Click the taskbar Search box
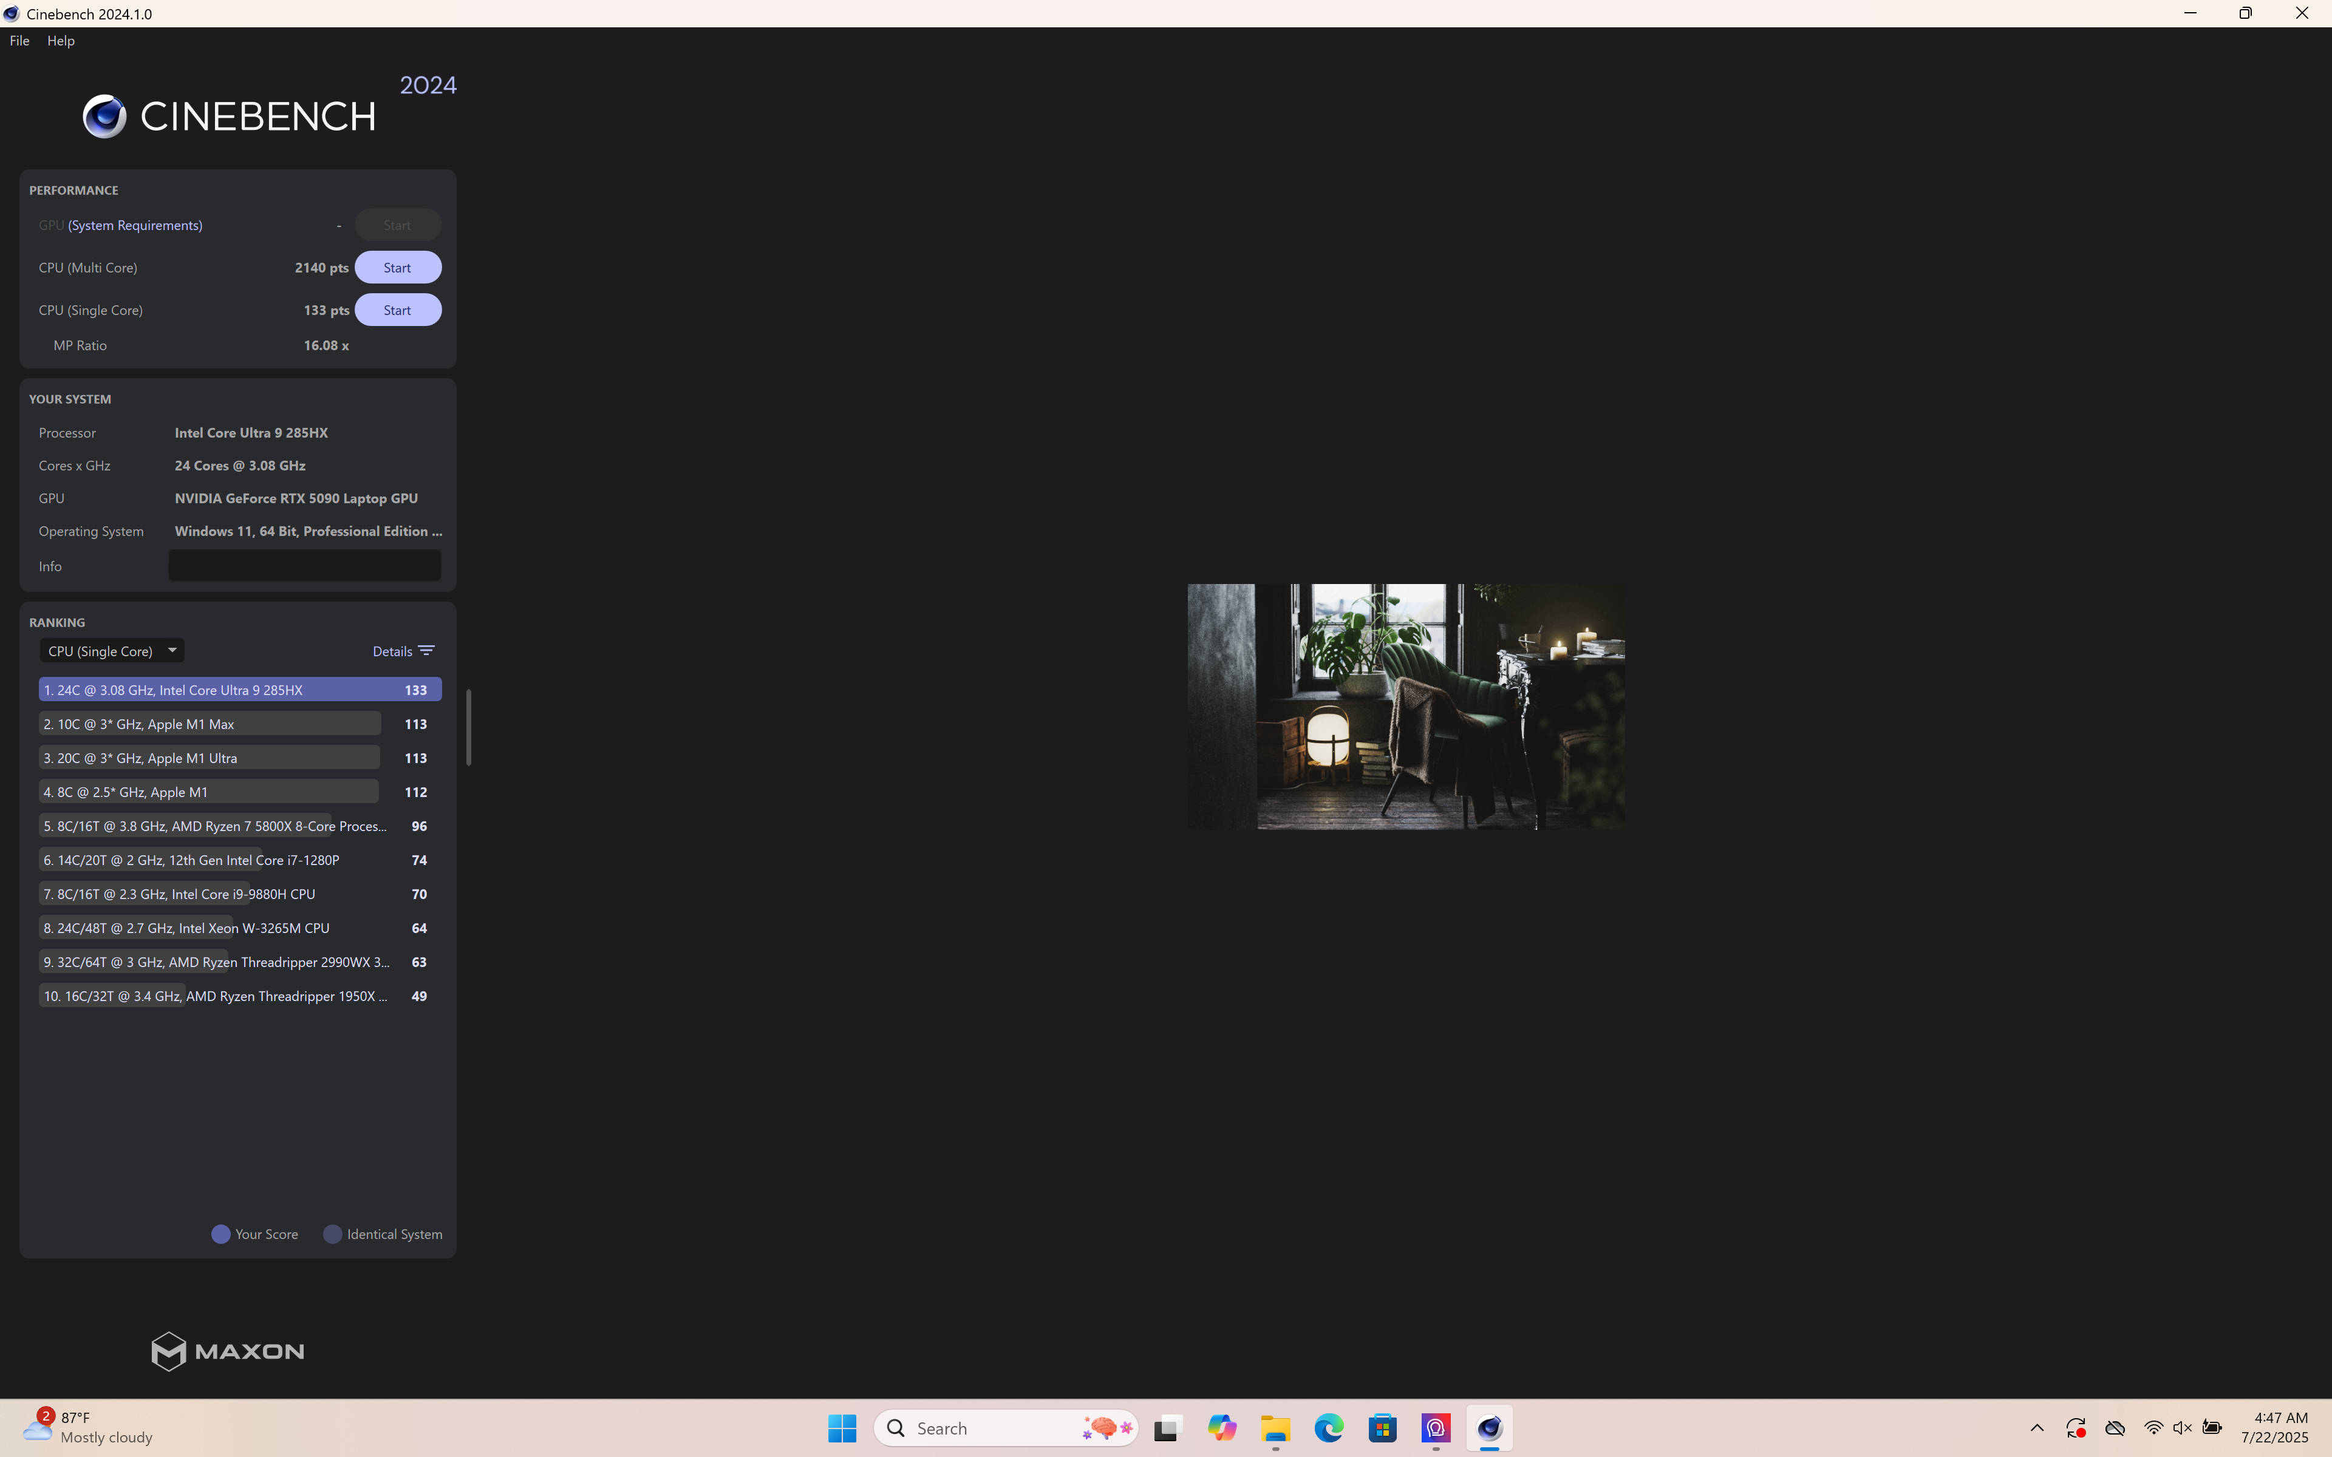The height and width of the screenshot is (1457, 2332). pyautogui.click(x=1005, y=1428)
